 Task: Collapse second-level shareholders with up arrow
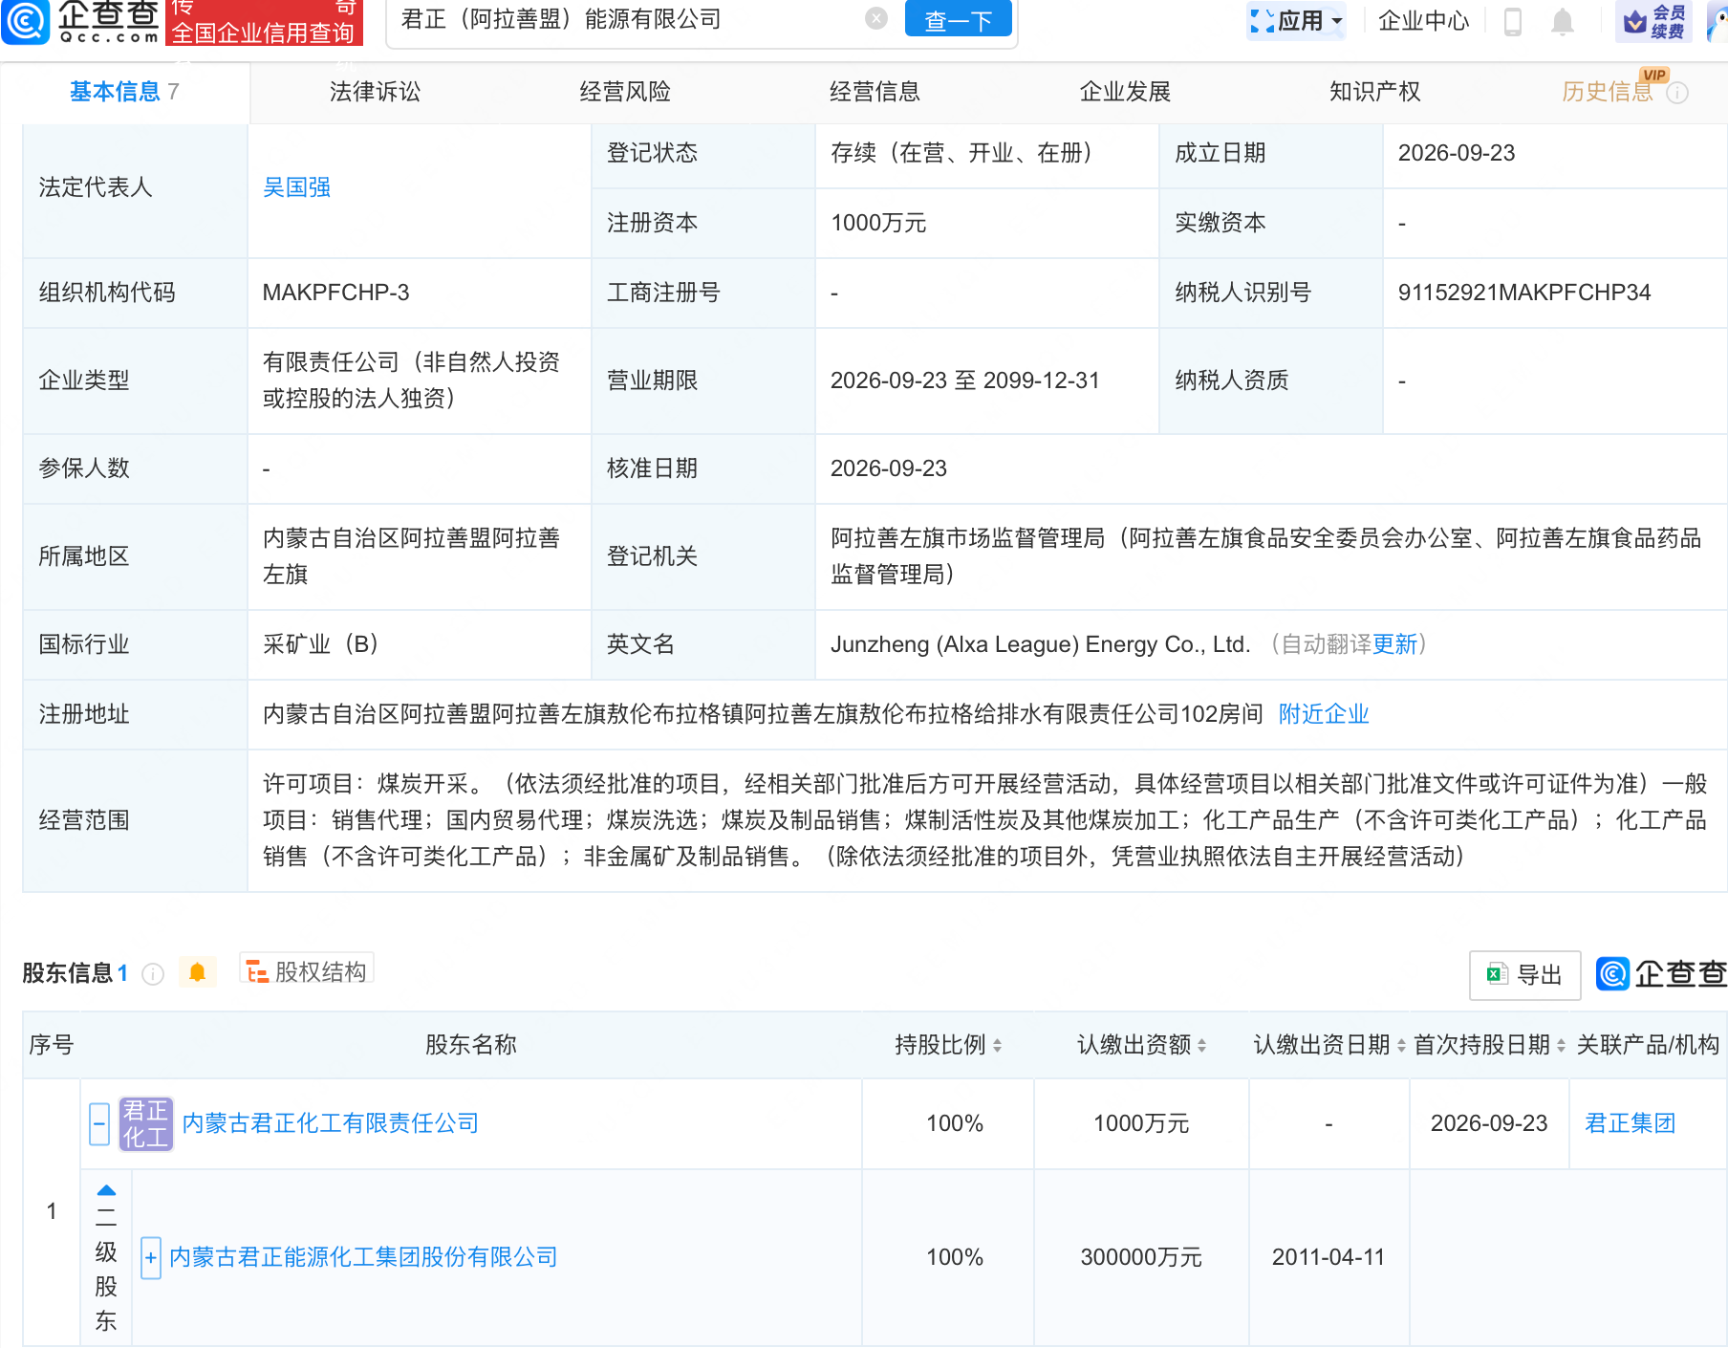106,1190
